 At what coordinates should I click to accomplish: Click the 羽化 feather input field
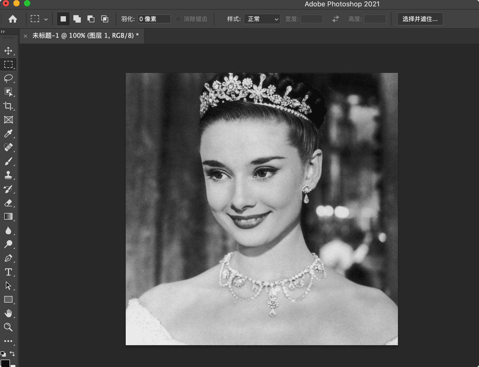tap(154, 19)
